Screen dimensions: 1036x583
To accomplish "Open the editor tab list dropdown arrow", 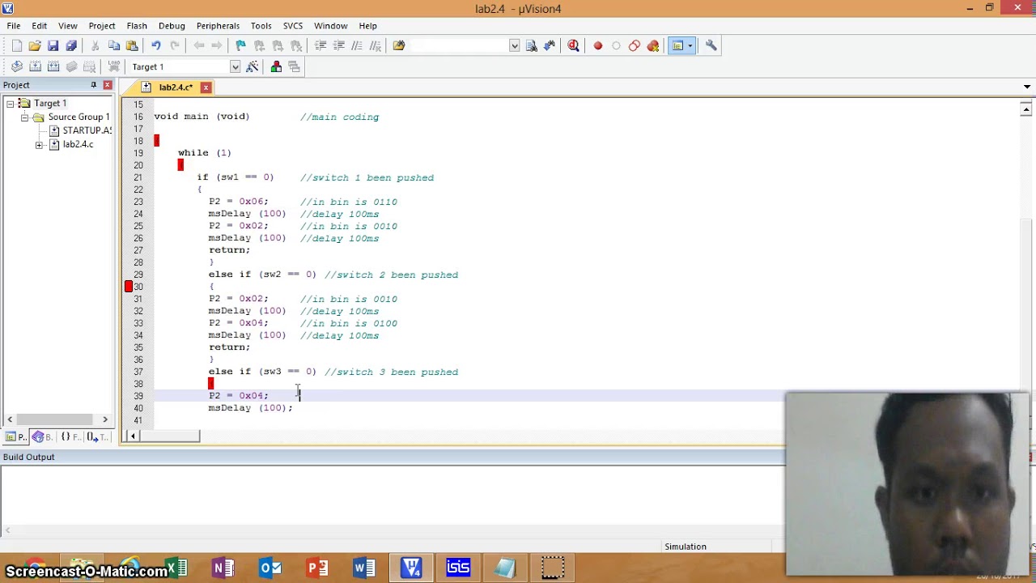I will pyautogui.click(x=1027, y=87).
